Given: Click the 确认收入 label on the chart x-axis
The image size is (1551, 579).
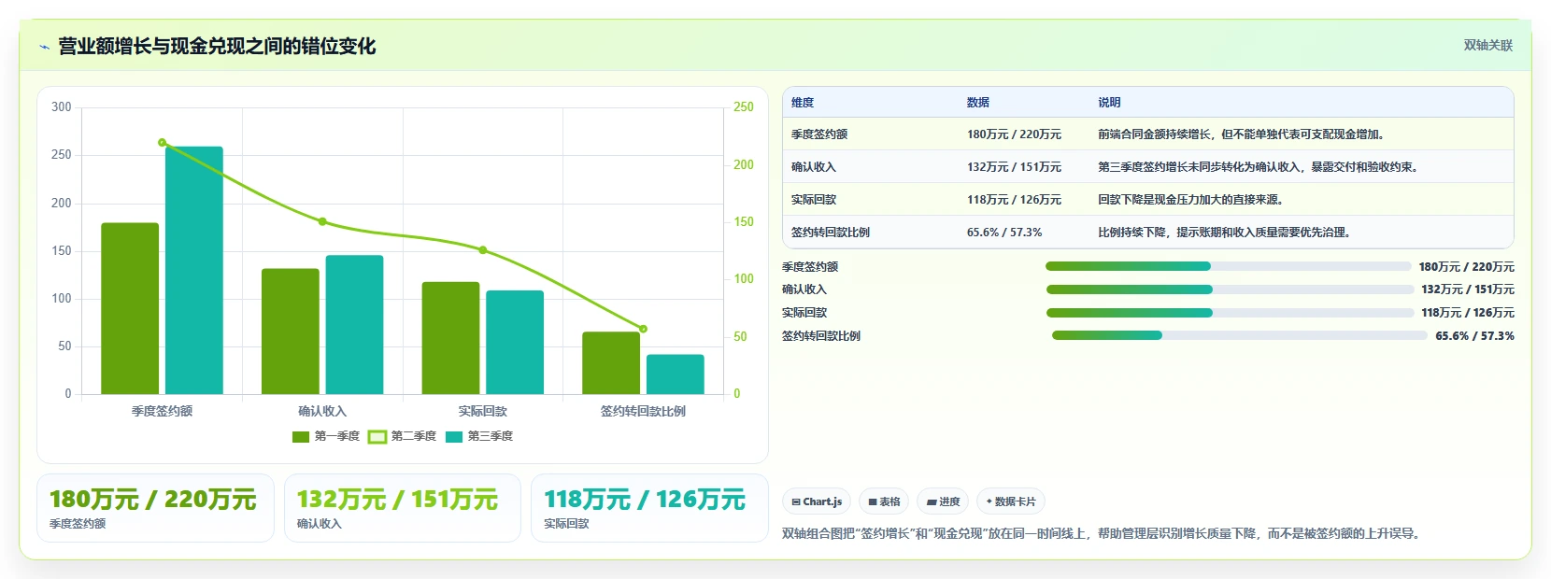Looking at the screenshot, I should [x=322, y=411].
